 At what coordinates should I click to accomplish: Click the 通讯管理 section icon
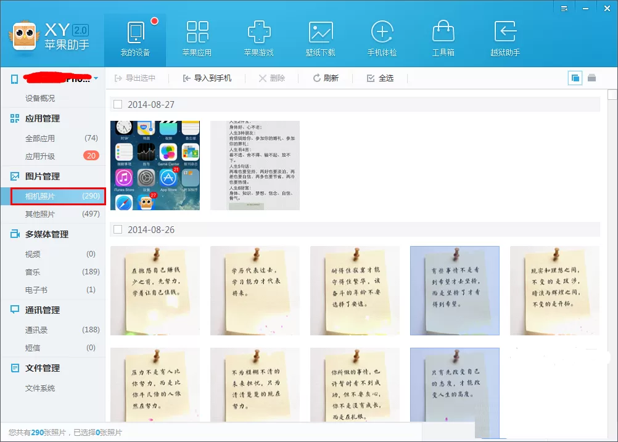click(15, 309)
